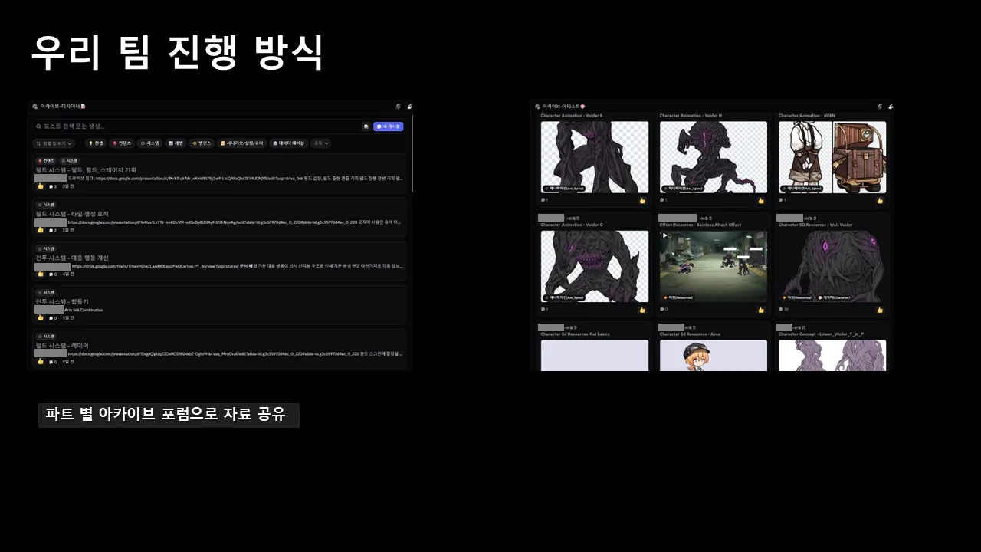The width and height of the screenshot is (981, 552).
Task: Click thumbs-up on 필드 시스템 - 타일 생성 로직 post
Action: coord(41,229)
